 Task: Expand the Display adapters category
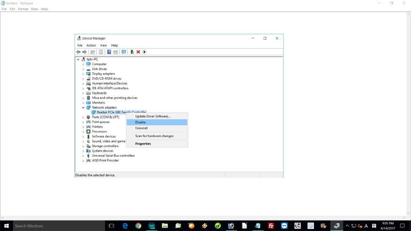83,74
